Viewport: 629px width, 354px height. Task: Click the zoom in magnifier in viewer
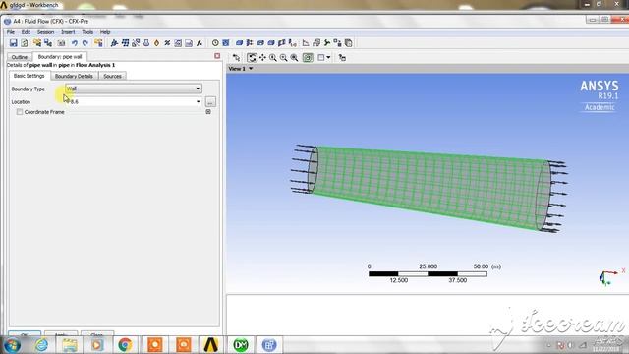pos(273,57)
